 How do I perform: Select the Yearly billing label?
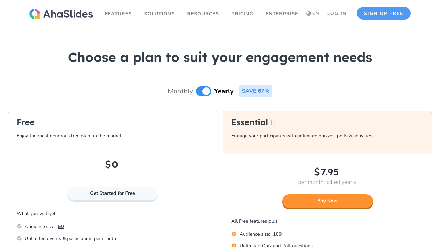coord(224,91)
